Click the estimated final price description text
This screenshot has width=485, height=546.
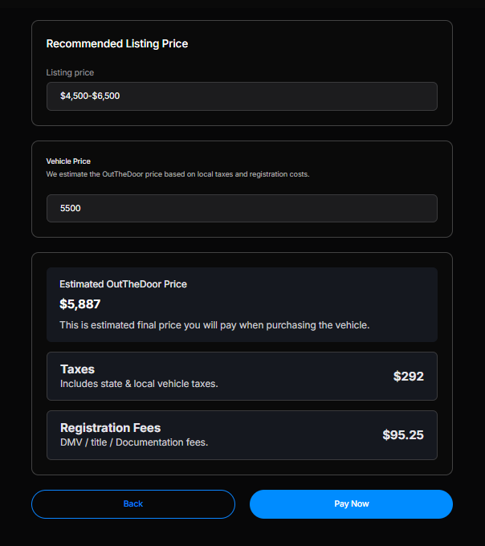[x=214, y=325]
